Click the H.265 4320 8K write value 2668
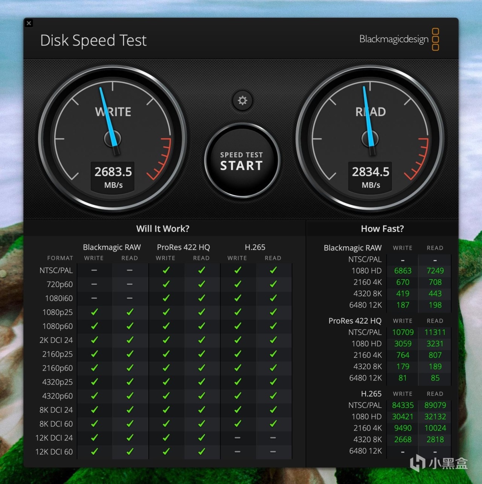The height and width of the screenshot is (484, 482). coord(403,440)
